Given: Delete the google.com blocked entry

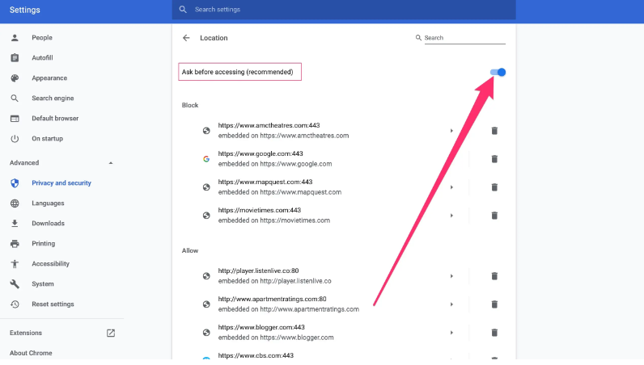Looking at the screenshot, I should 494,159.
